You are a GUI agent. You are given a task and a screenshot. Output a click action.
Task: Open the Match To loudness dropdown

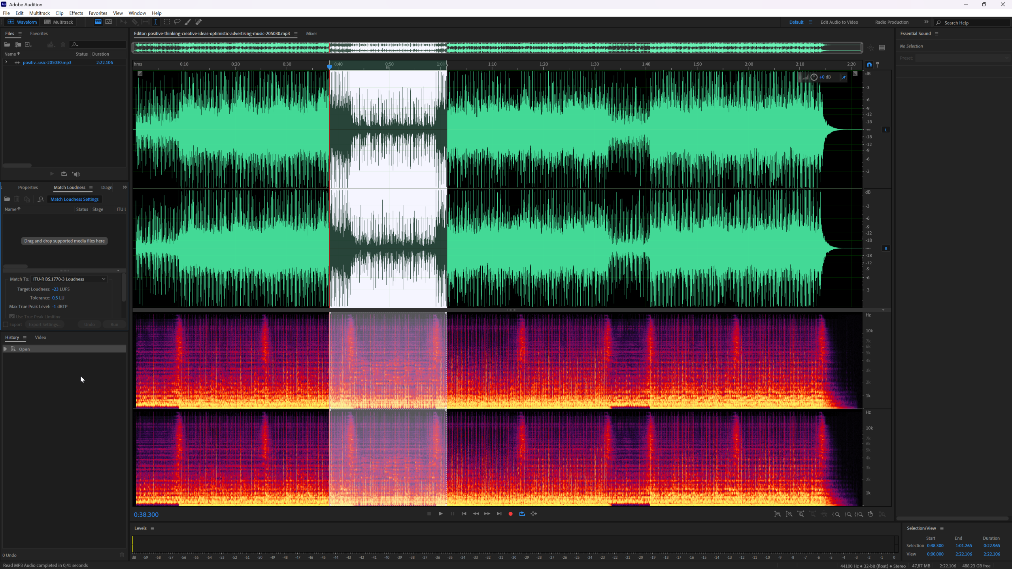click(69, 279)
